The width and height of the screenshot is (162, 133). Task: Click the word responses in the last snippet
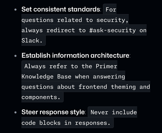(91, 123)
